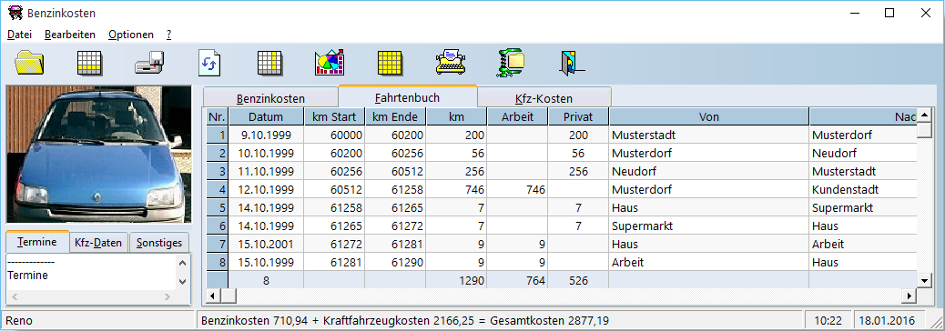Click the second toolbar grid table icon
Image resolution: width=945 pixels, height=331 pixels.
coord(90,63)
